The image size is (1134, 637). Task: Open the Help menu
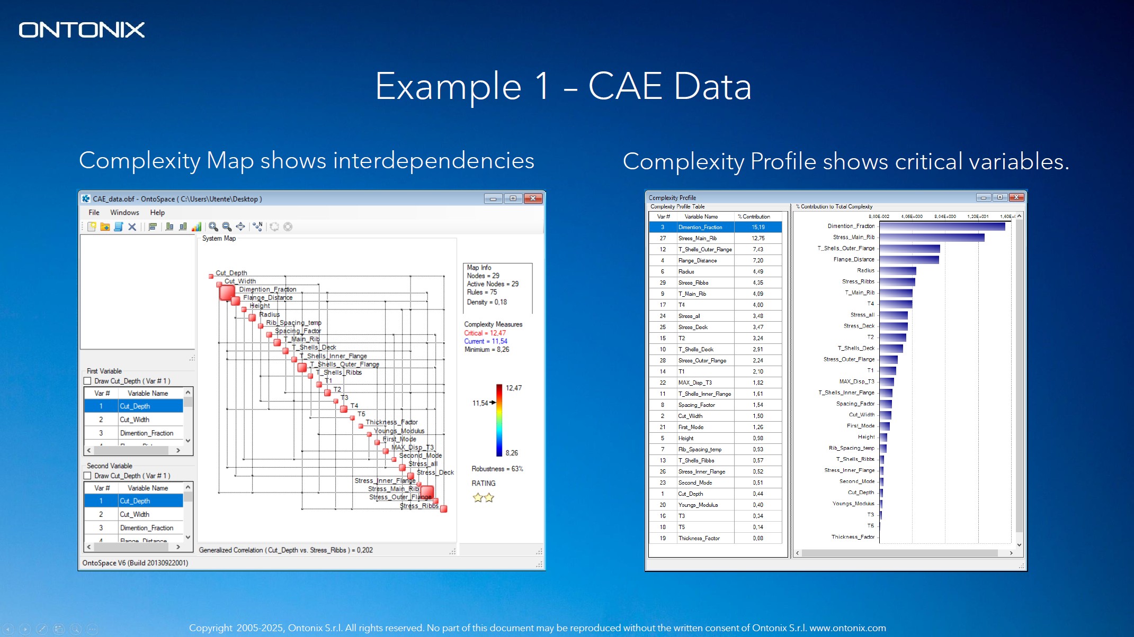pyautogui.click(x=157, y=212)
